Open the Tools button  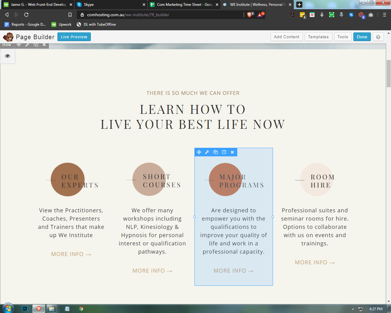343,37
